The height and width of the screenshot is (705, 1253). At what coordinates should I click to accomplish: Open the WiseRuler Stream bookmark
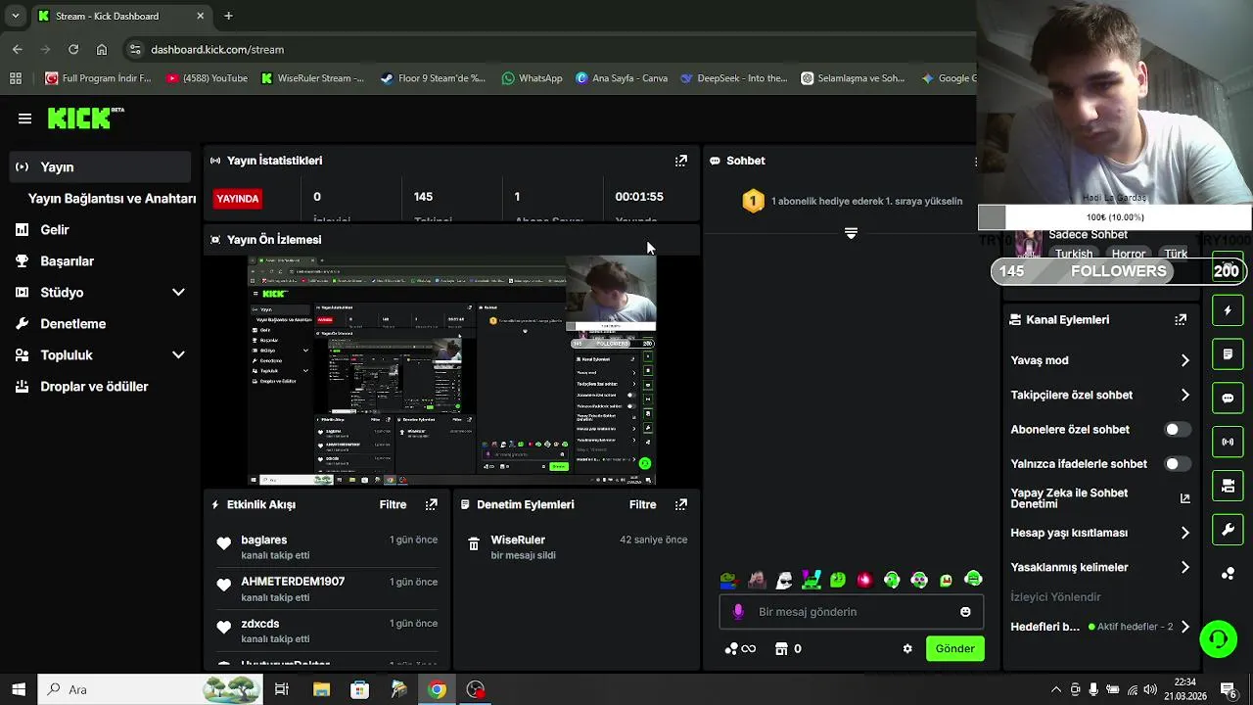point(312,78)
